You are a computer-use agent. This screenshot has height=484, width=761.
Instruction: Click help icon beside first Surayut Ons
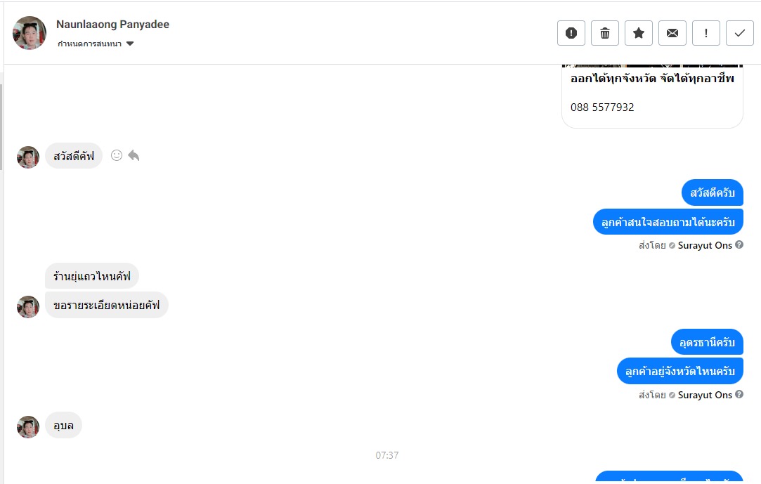coord(739,245)
